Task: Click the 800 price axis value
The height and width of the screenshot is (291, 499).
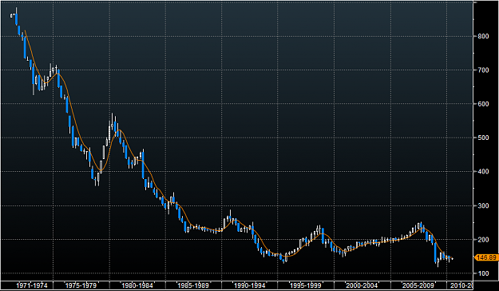Action: (483, 36)
